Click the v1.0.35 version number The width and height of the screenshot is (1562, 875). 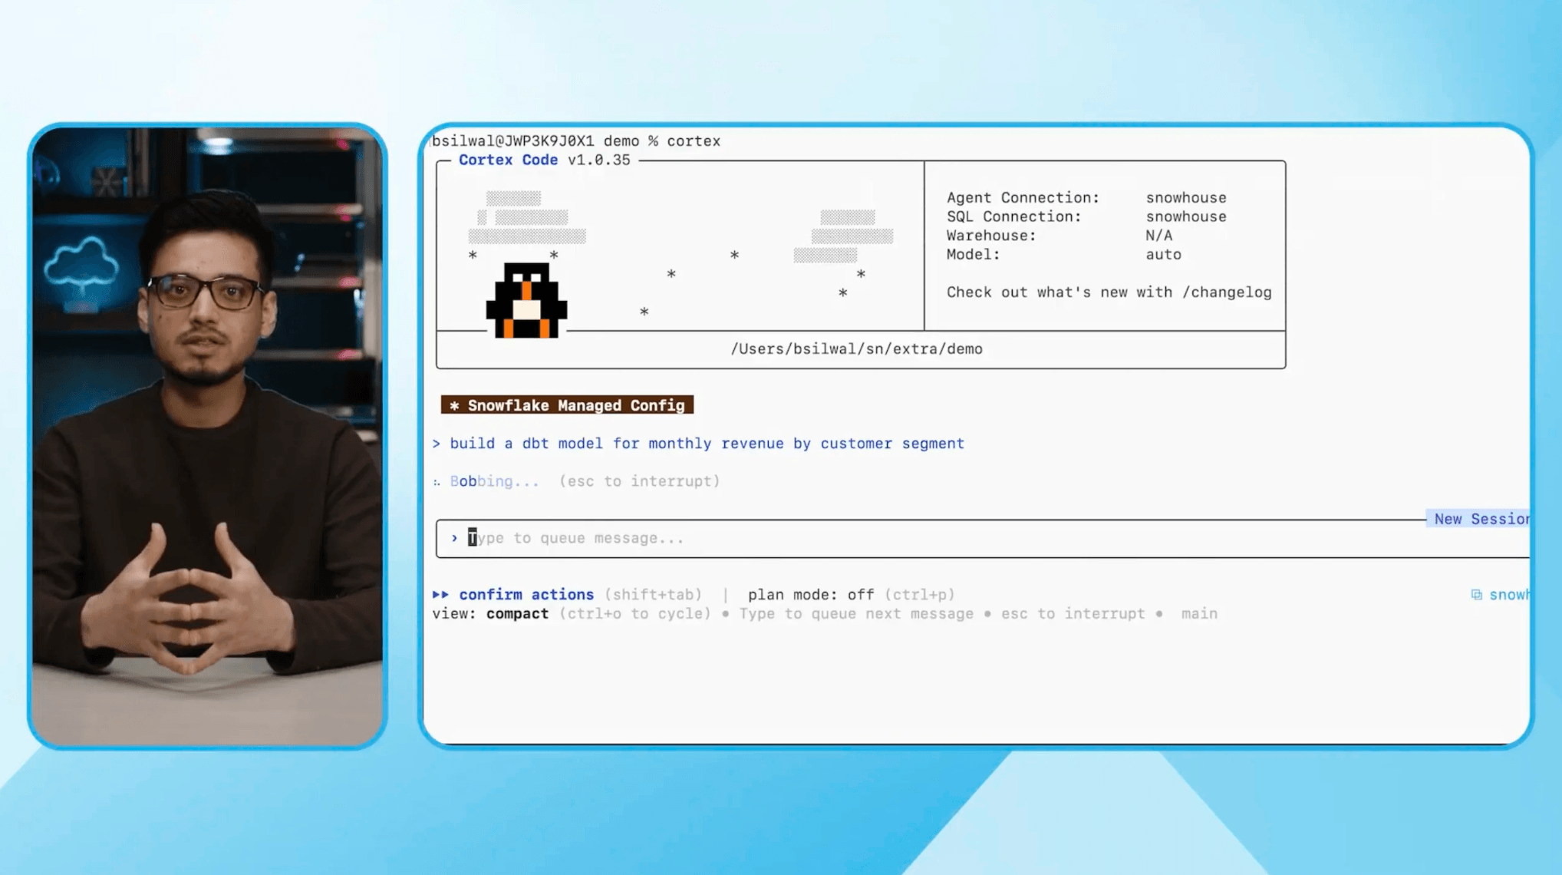pyautogui.click(x=598, y=160)
